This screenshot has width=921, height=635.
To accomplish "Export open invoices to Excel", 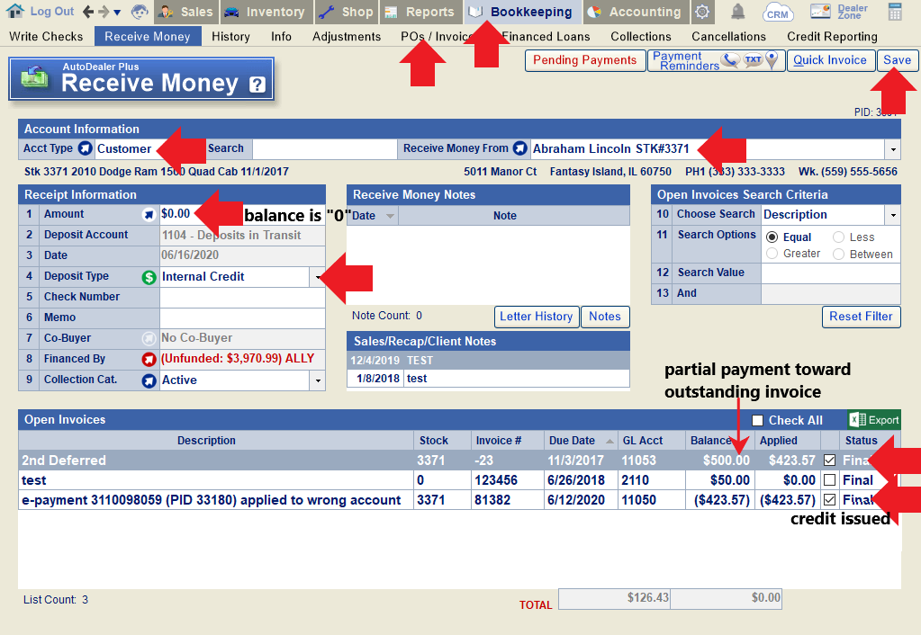I will 874,420.
